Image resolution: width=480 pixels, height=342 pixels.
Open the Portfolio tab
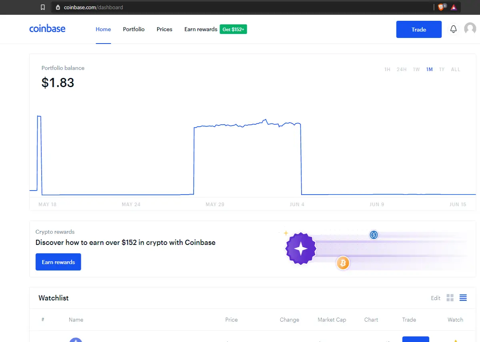coord(134,29)
